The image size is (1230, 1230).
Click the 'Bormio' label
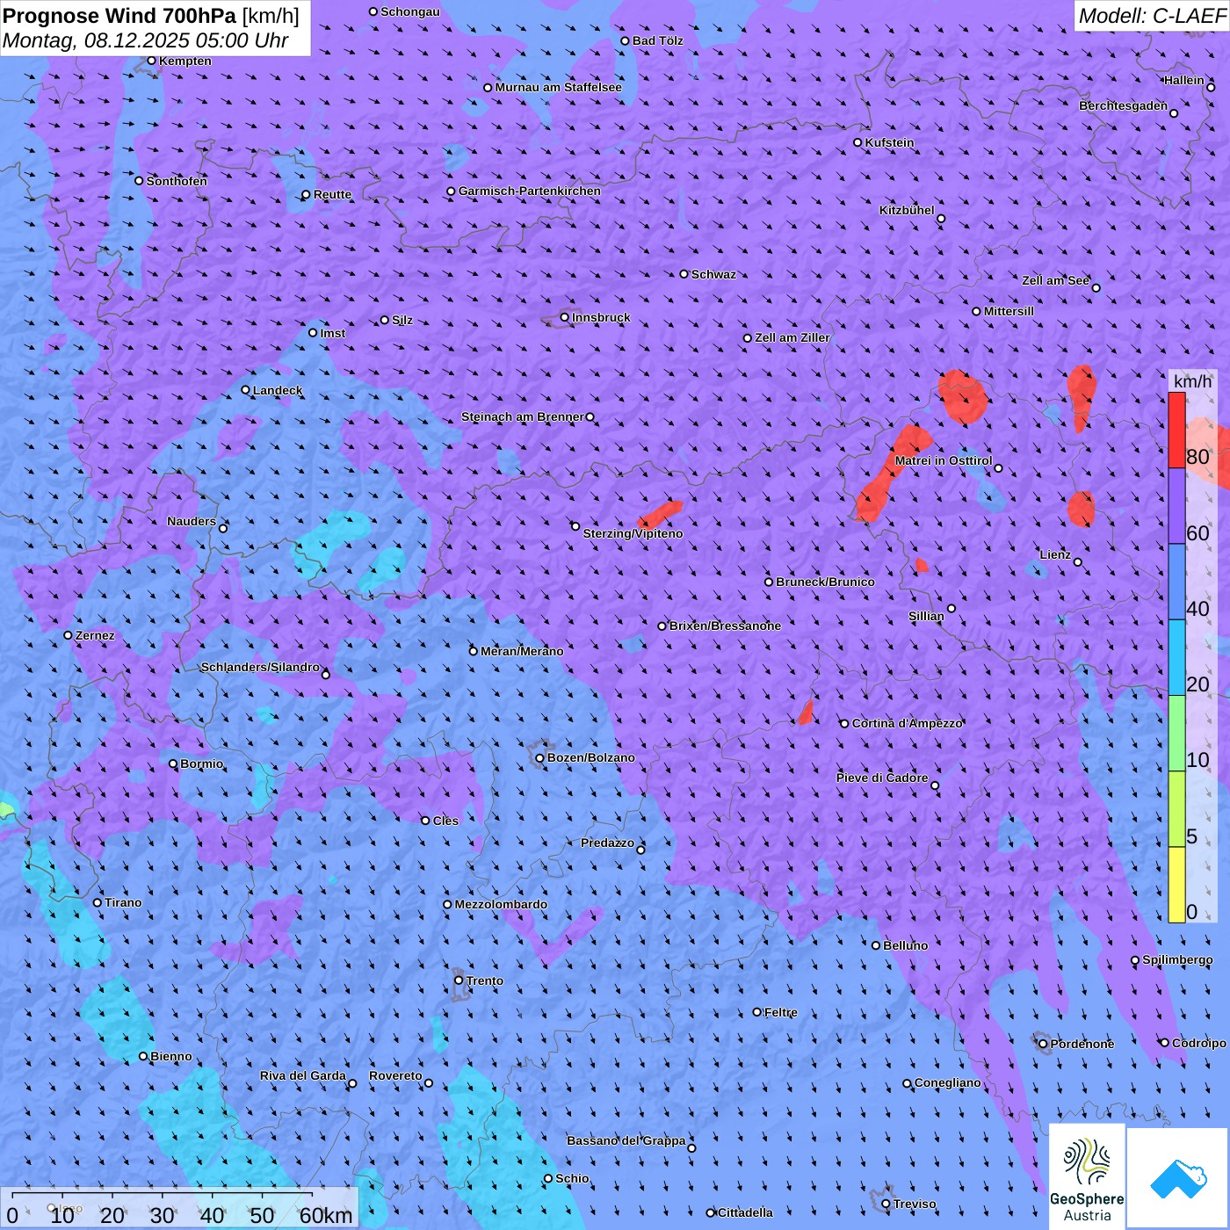click(201, 763)
